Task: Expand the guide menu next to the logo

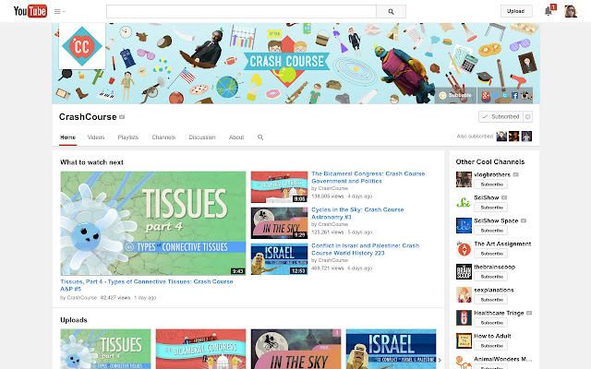Action: (x=59, y=12)
